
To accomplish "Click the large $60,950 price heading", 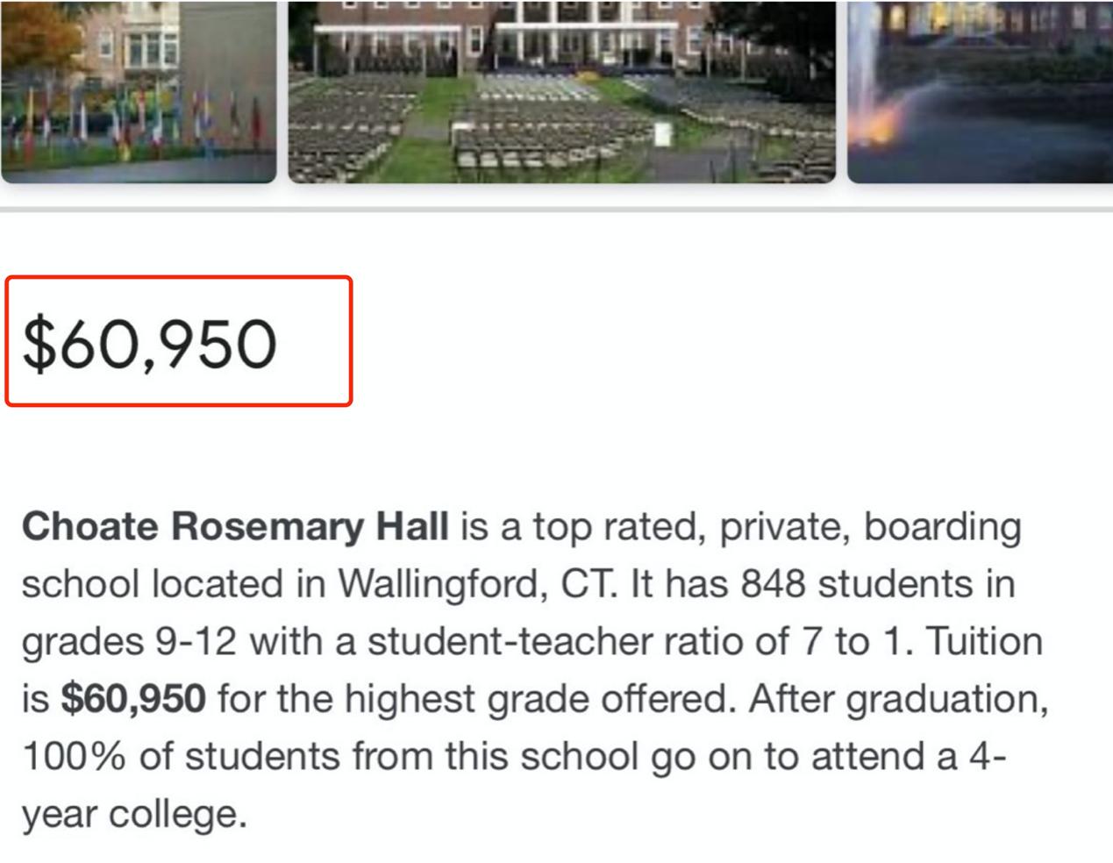I will click(149, 343).
